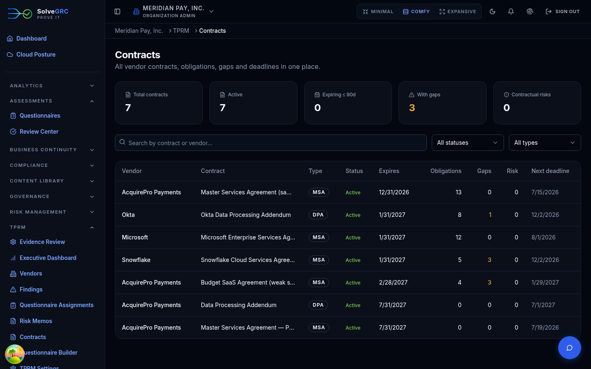Viewport: 591px width, 369px height.
Task: Click the Snowflake vendor name
Action: click(x=136, y=260)
